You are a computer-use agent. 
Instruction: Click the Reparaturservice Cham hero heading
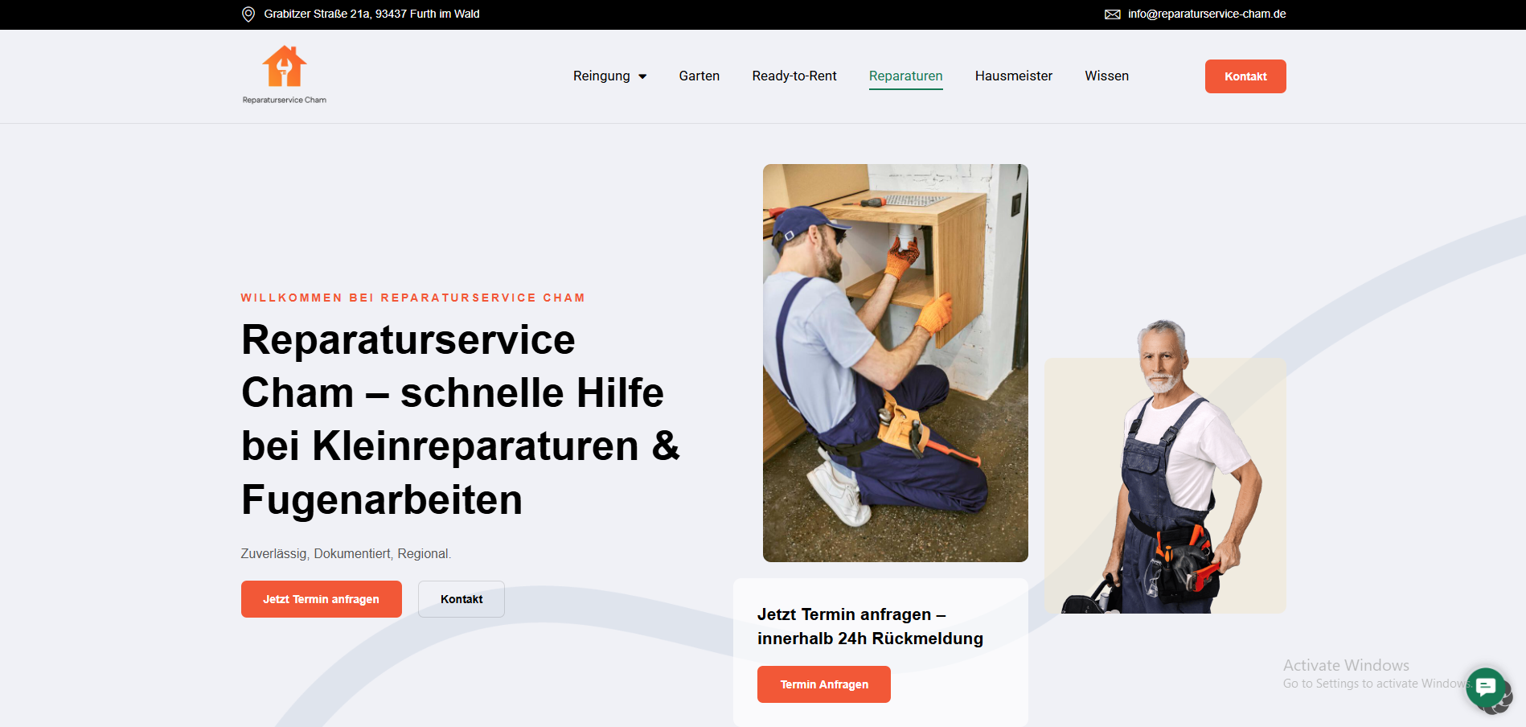click(461, 419)
